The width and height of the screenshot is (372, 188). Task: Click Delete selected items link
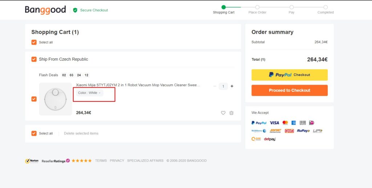(81, 133)
